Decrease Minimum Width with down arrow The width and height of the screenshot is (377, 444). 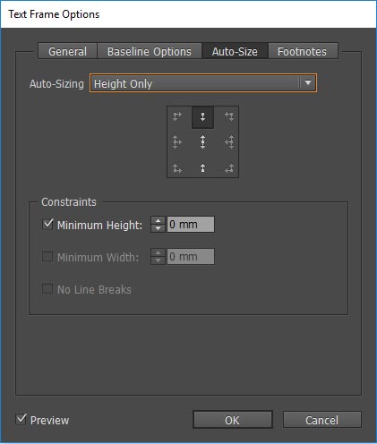[x=158, y=260]
